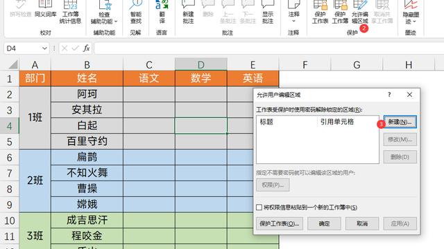Click the formula bar input field
The width and height of the screenshot is (444, 249).
(x=269, y=48)
